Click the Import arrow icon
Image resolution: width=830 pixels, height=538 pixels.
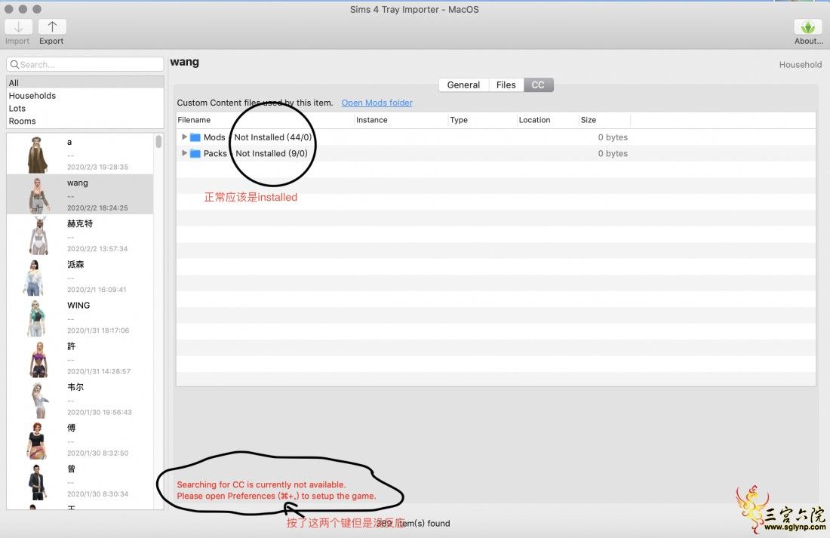coord(18,26)
